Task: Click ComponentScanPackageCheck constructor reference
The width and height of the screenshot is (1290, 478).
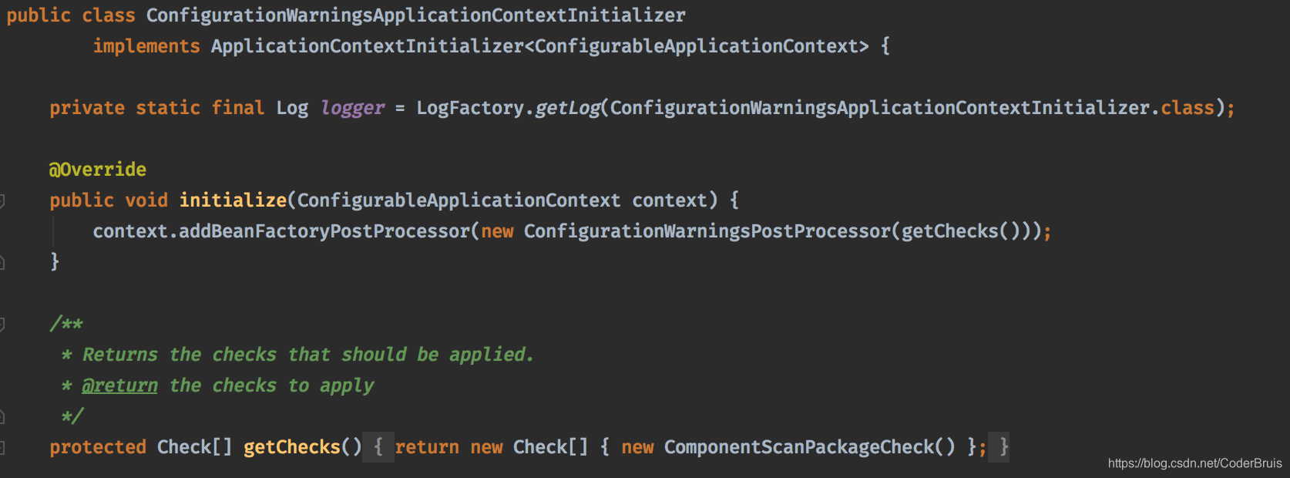Action: [799, 447]
